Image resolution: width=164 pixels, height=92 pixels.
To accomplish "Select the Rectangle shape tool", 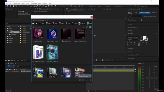I will (x=34, y=6).
